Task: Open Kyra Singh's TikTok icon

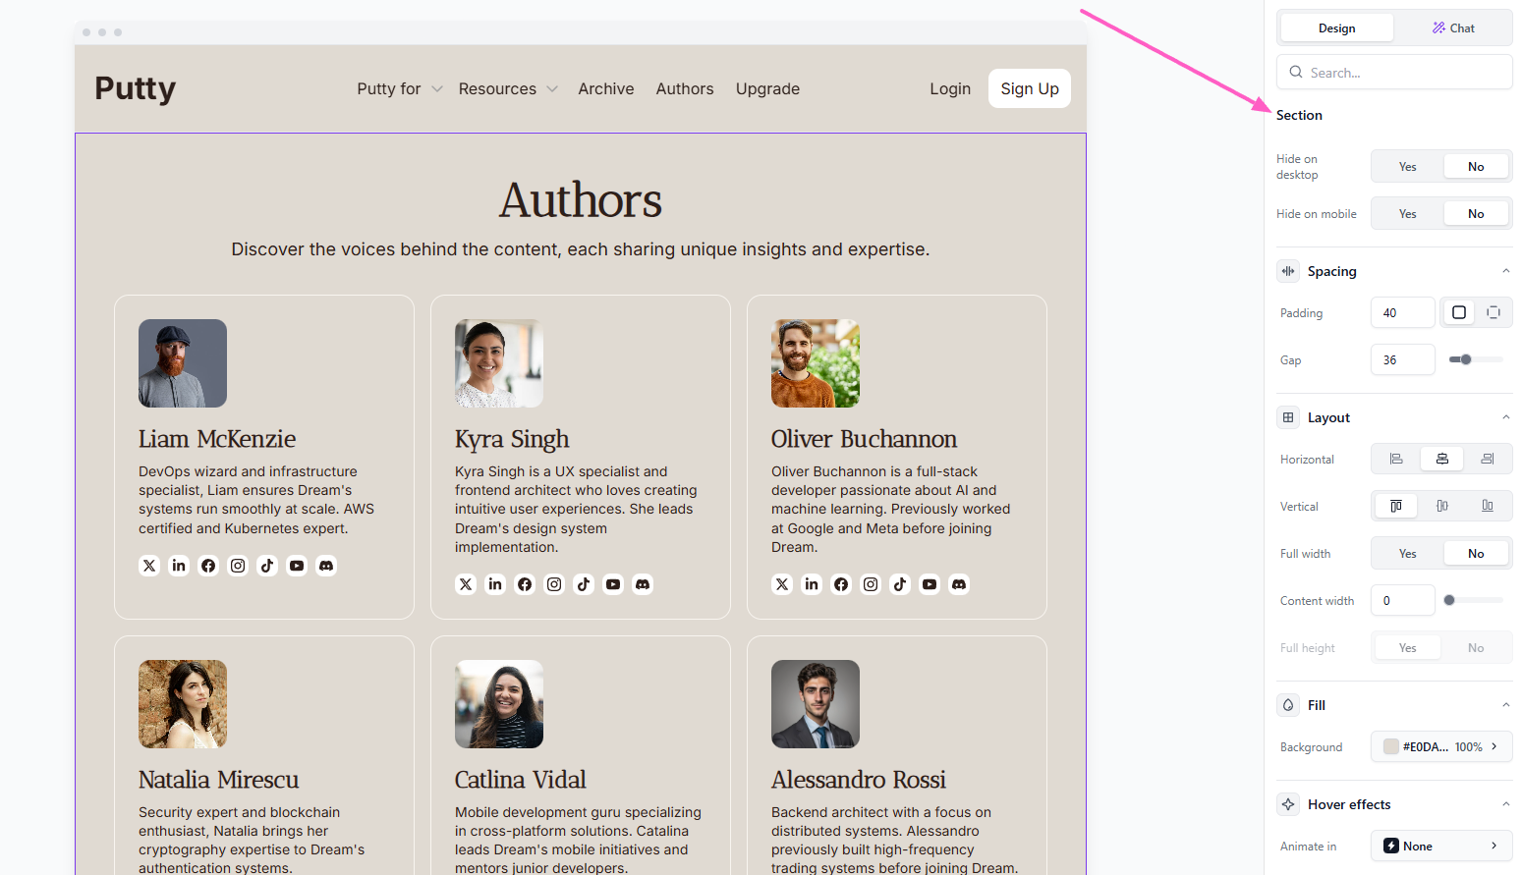Action: [584, 584]
